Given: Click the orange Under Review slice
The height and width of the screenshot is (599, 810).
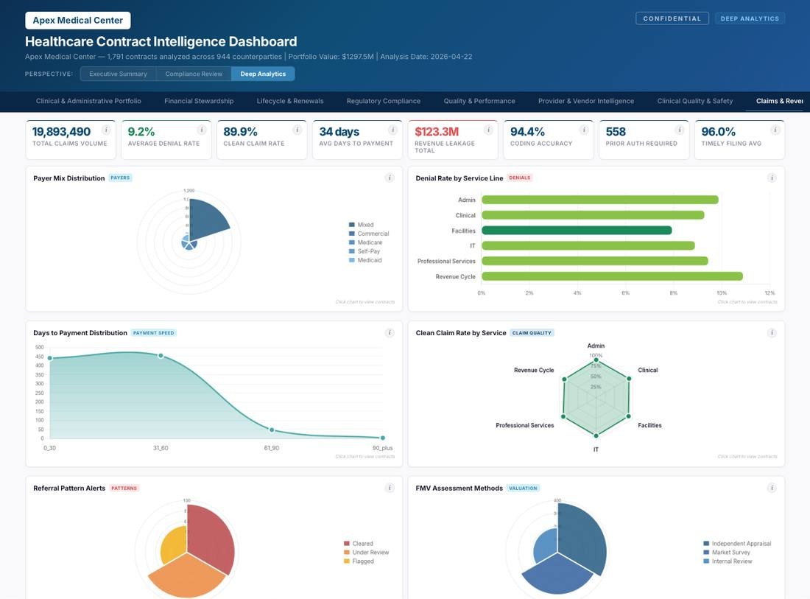Looking at the screenshot, I should pyautogui.click(x=187, y=576).
